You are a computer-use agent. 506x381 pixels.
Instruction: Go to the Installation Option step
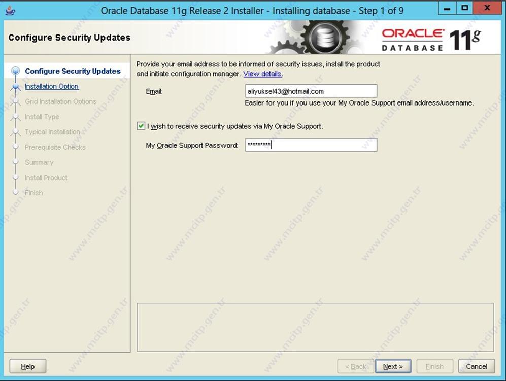click(x=52, y=86)
